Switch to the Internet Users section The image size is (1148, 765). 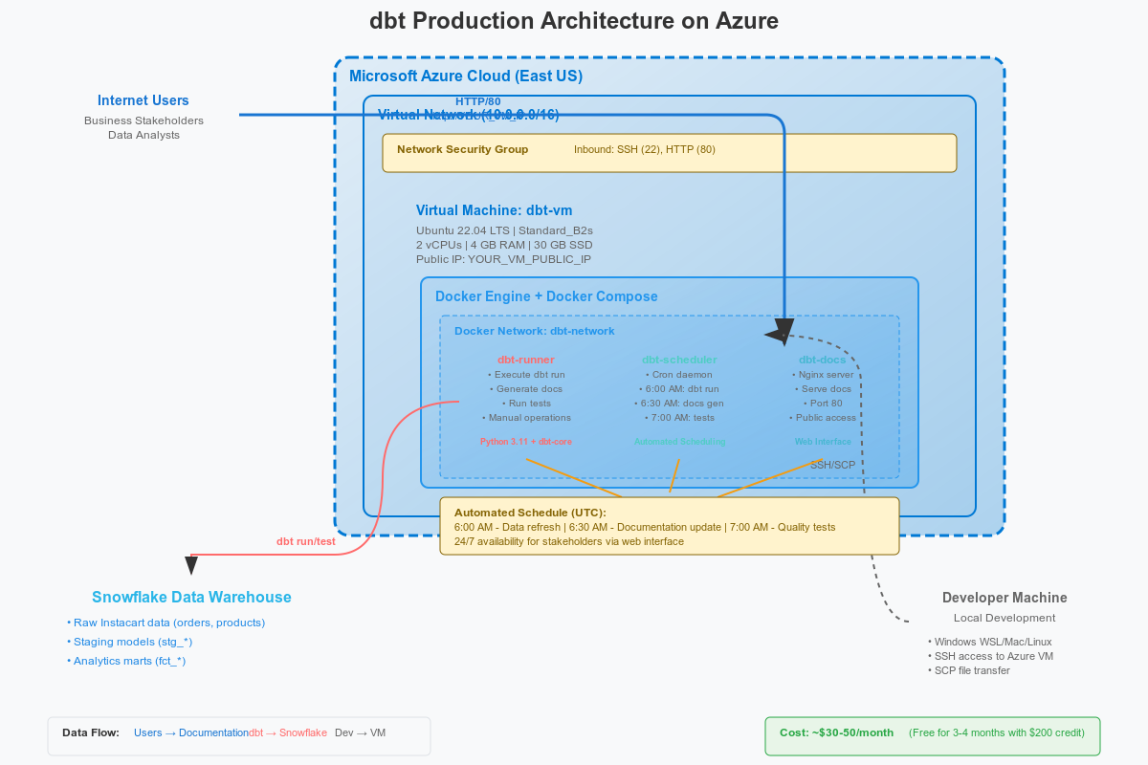143,100
